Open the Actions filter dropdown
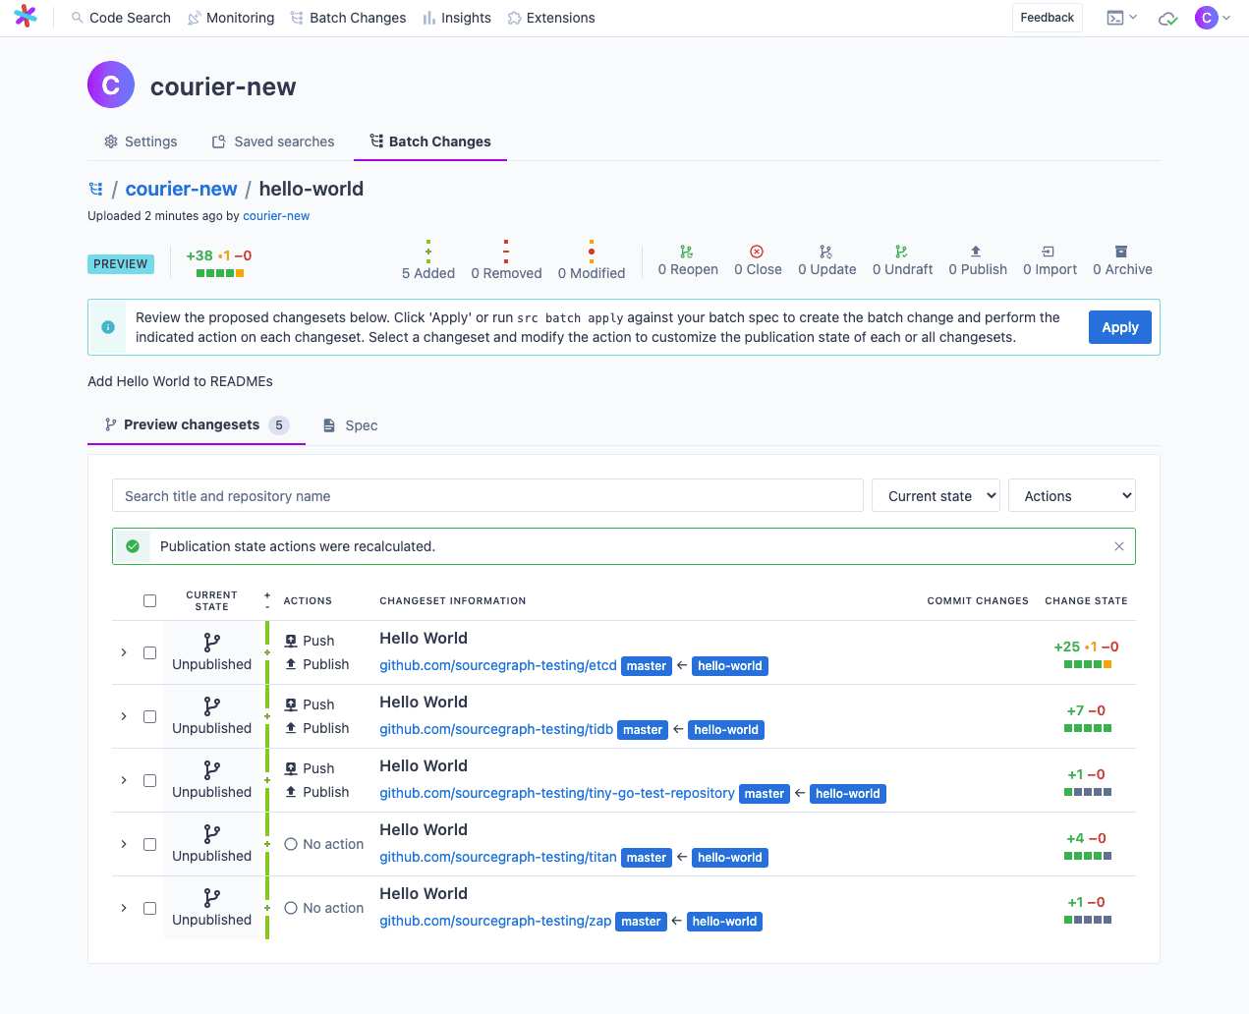Screen dimensions: 1249x1014 click(1072, 496)
